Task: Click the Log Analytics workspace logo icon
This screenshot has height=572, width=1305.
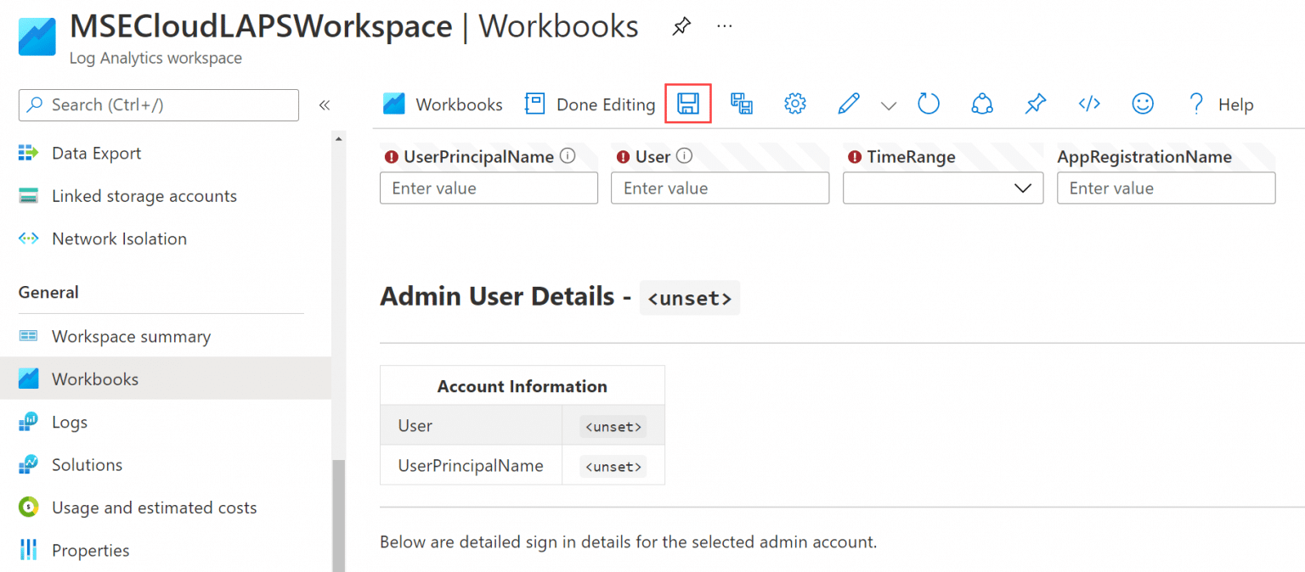Action: [x=37, y=36]
